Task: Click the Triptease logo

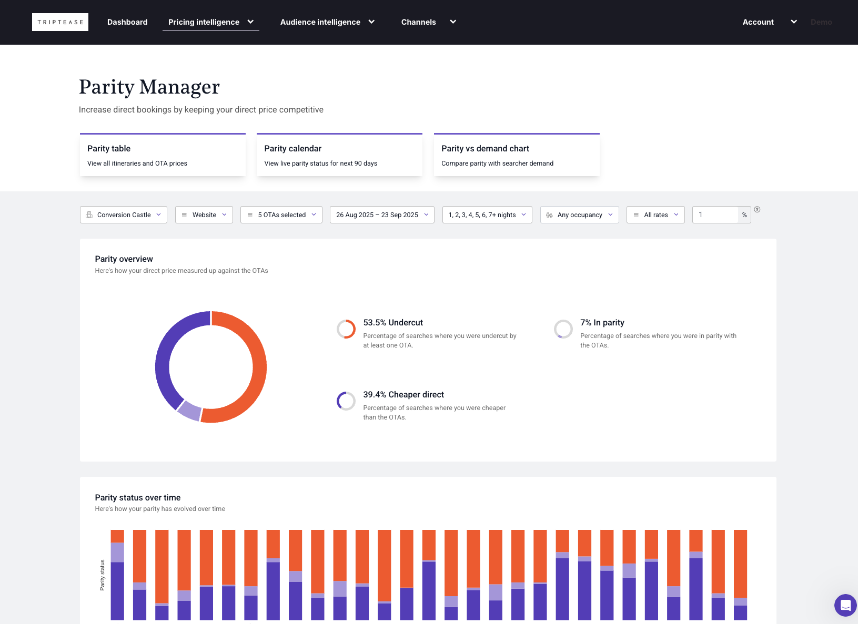Action: coord(60,22)
